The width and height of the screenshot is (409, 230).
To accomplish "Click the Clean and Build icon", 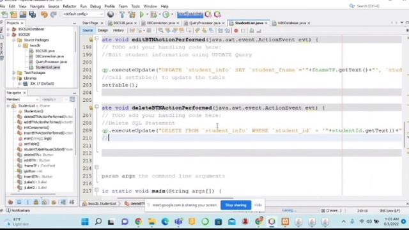I will 132,14.
